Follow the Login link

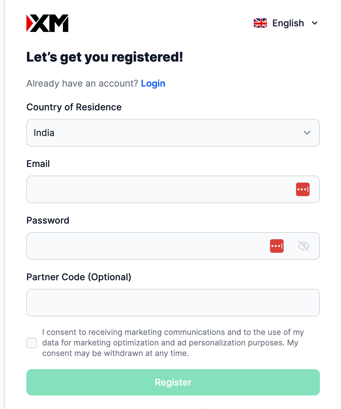tap(153, 84)
